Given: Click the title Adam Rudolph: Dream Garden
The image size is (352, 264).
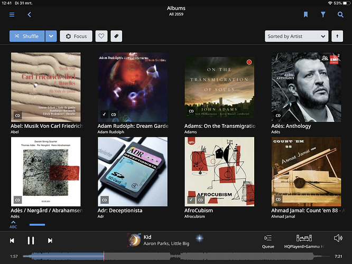Looking at the screenshot, I should pos(133,126).
